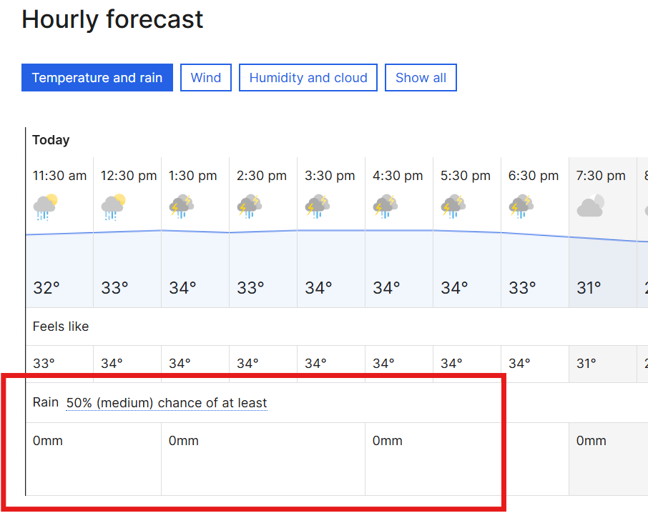
Task: Switch to Humidity and cloud view
Action: [308, 78]
